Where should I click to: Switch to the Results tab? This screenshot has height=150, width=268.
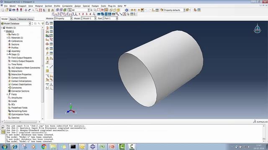(x=13, y=19)
